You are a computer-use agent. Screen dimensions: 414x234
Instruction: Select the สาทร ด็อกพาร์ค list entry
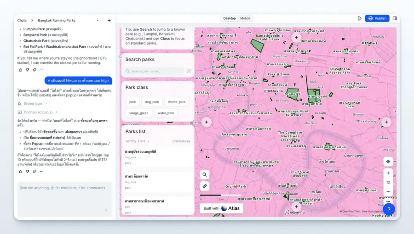tap(157, 182)
